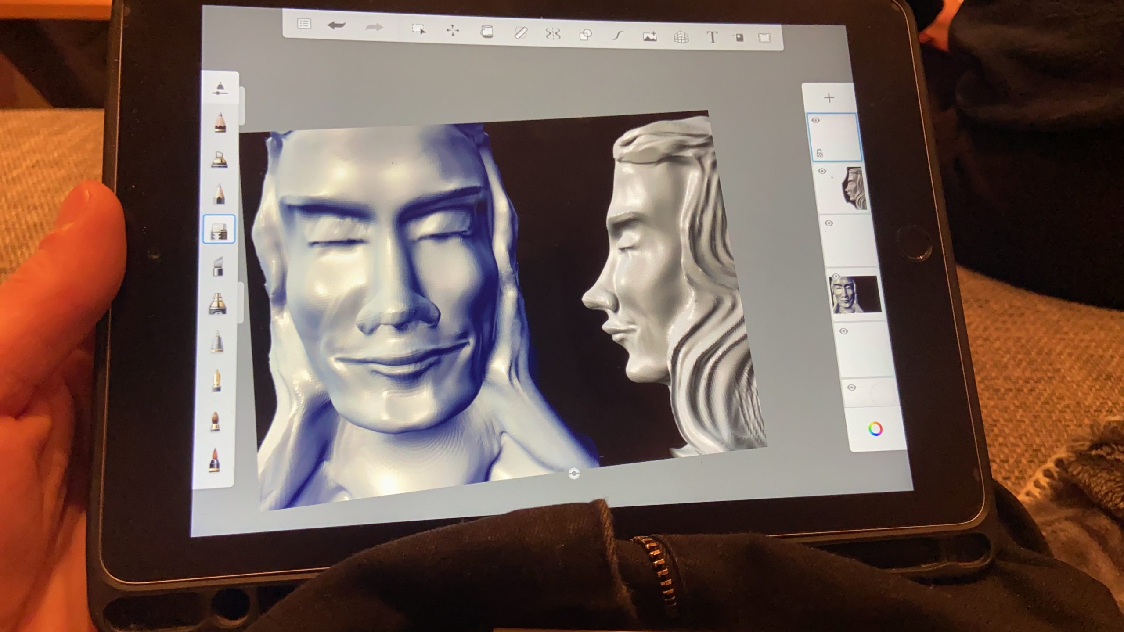Undo the last stroke
Screen dimensions: 1124x632
point(336,26)
